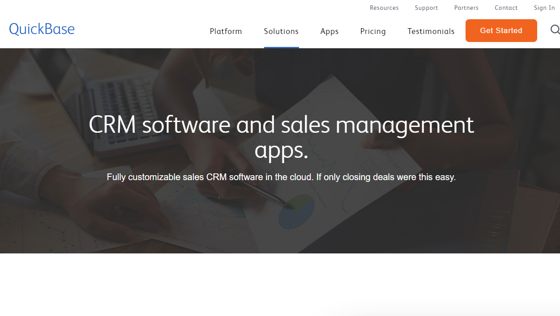Open the Resources link
560x316 pixels.
click(x=384, y=8)
